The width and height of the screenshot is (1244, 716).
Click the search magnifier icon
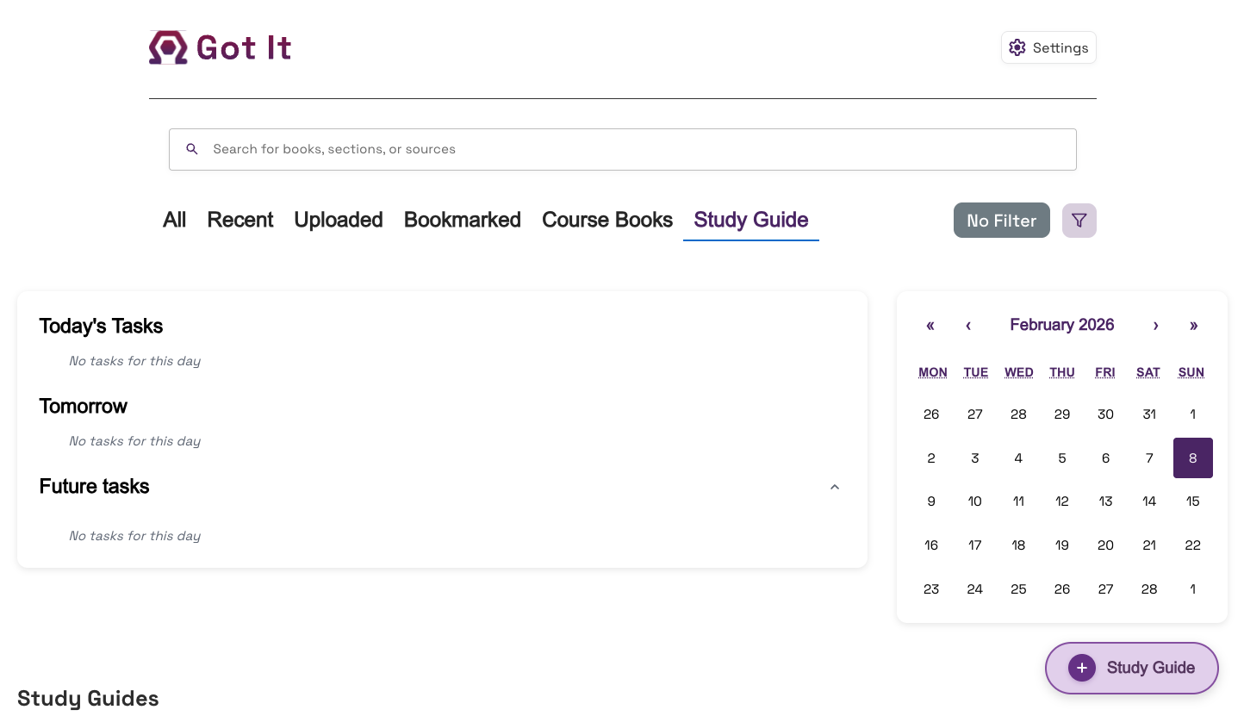(x=192, y=149)
